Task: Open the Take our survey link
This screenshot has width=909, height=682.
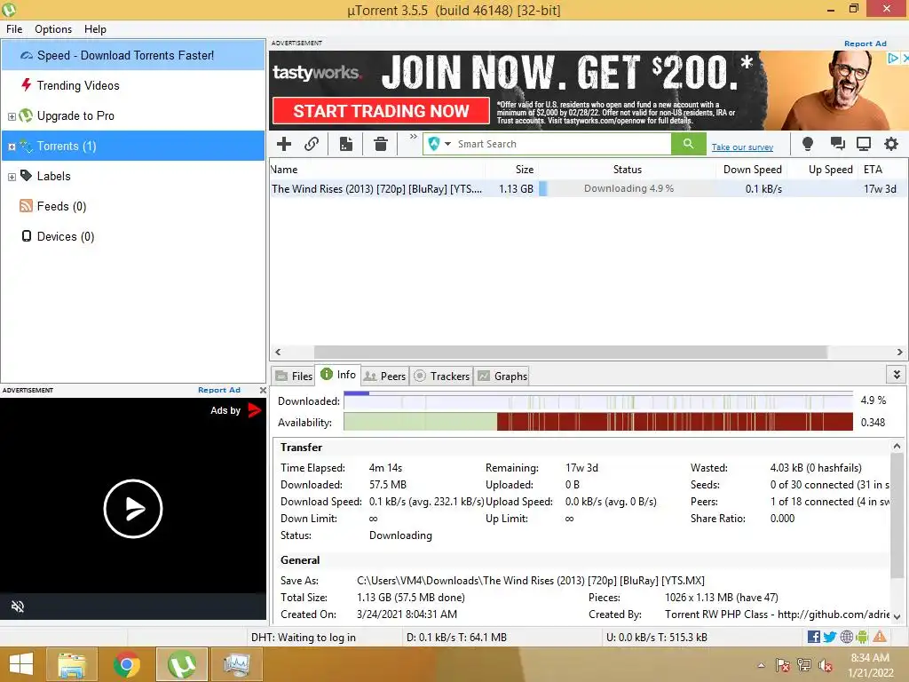Action: 742,147
